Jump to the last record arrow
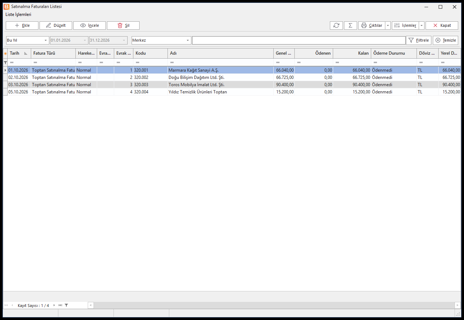 (x=60, y=305)
